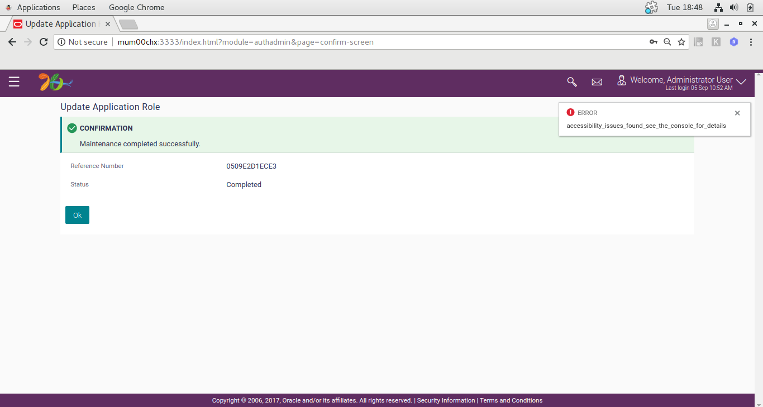The image size is (763, 407).
Task: Click the browser zoom magnifier icon
Action: click(667, 42)
